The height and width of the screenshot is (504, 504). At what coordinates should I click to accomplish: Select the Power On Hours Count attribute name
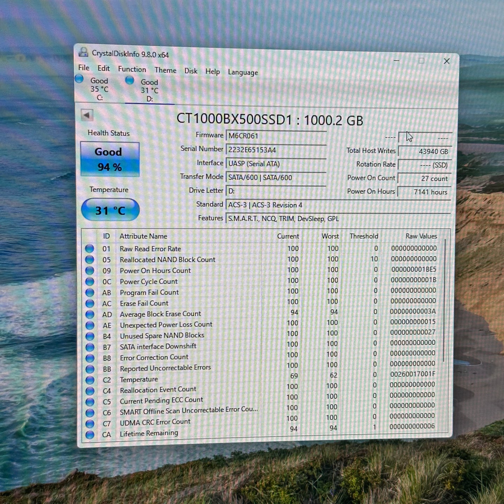[155, 270]
